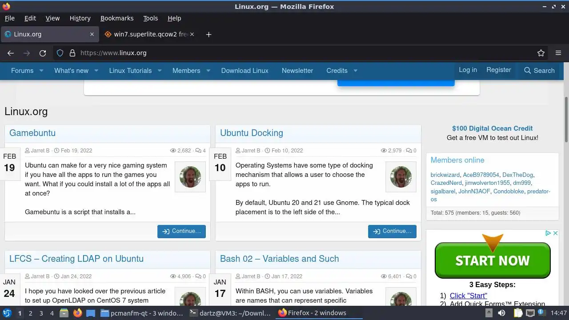Image resolution: width=569 pixels, height=320 pixels.
Task: Switch to workspace 4 in taskbar pager
Action: pyautogui.click(x=52, y=313)
